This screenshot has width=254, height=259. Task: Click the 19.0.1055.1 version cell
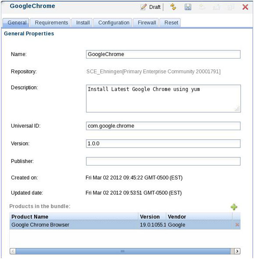[x=153, y=225]
